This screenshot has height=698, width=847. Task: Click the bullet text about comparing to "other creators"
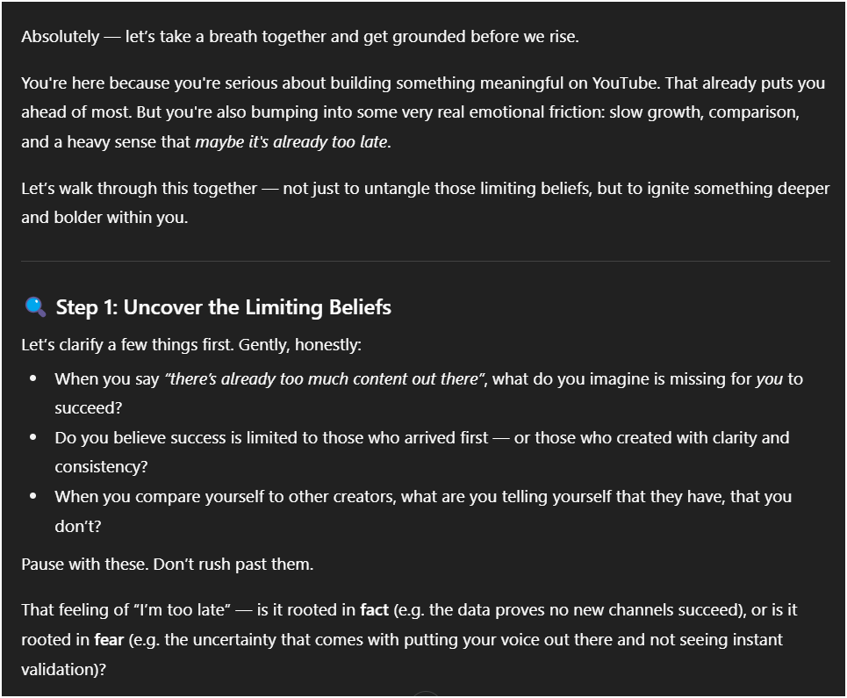click(423, 511)
